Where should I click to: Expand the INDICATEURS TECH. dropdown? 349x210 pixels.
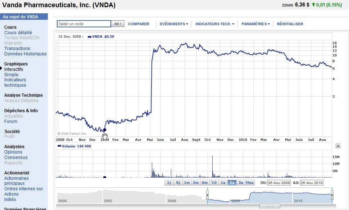[x=215, y=24]
